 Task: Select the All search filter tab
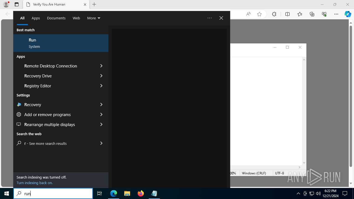[x=22, y=18]
